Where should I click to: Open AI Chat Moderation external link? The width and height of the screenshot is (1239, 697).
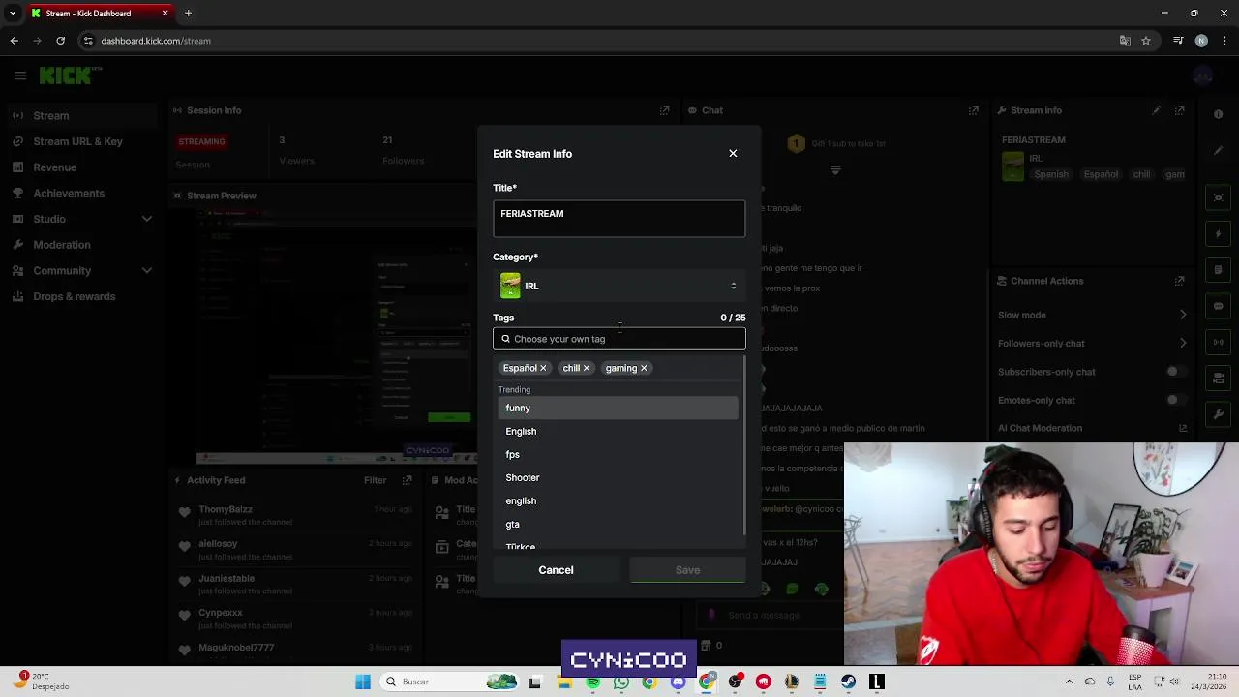pos(1183,428)
